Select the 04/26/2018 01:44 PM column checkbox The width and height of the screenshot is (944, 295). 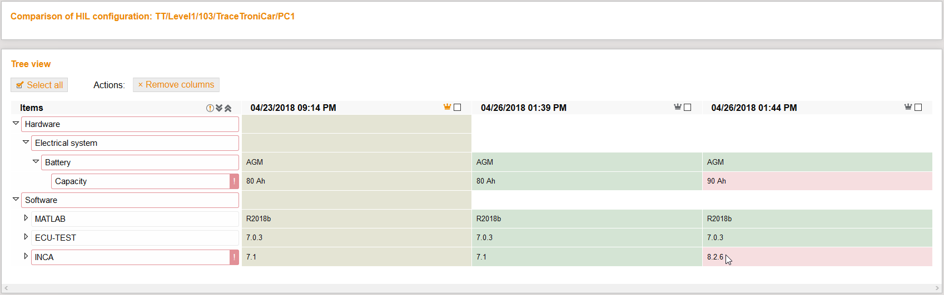(918, 108)
